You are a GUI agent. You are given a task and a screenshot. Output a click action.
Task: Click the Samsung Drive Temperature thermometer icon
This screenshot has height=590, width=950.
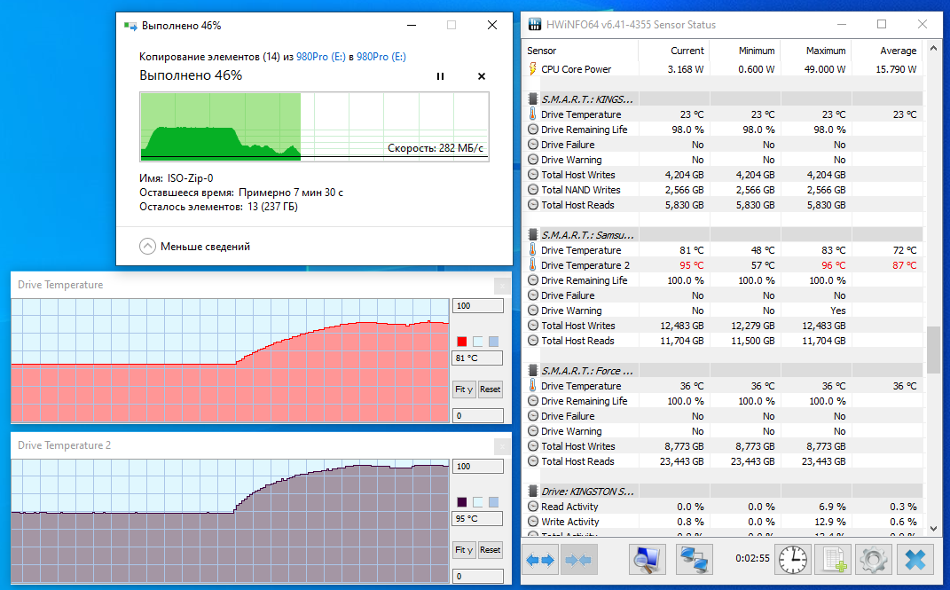click(532, 249)
